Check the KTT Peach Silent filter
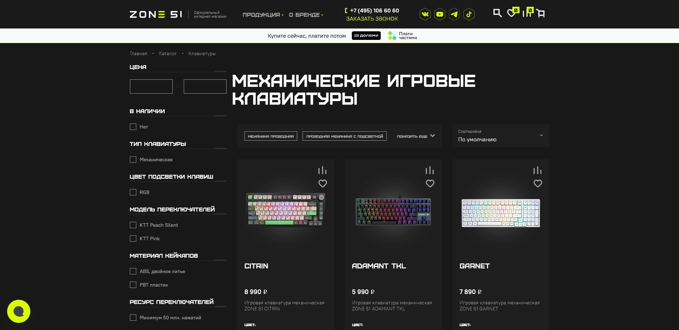Screen dimensions: 679x330 coord(133,225)
